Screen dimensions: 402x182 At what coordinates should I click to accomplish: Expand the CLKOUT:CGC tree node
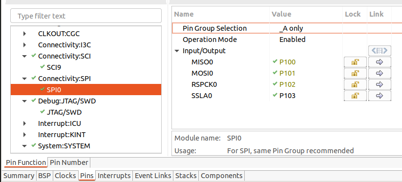click(x=24, y=34)
